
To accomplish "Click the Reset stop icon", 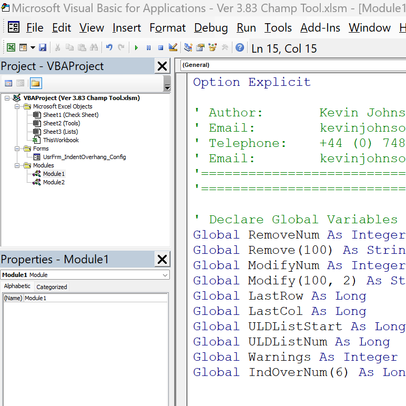I will (160, 48).
